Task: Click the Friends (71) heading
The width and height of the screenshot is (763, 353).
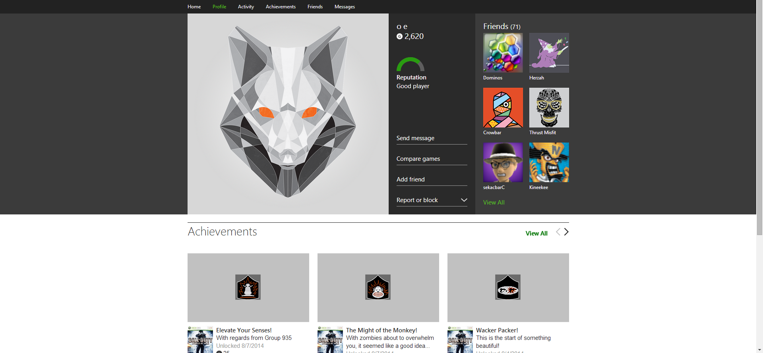Action: pos(502,27)
